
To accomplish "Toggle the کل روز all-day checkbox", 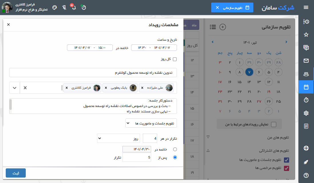I will click(x=175, y=59).
